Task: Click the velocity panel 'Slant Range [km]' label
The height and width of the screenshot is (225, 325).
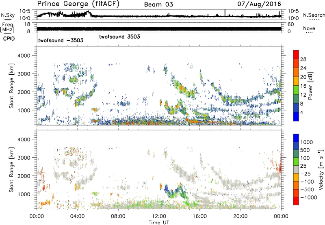Action: point(11,169)
